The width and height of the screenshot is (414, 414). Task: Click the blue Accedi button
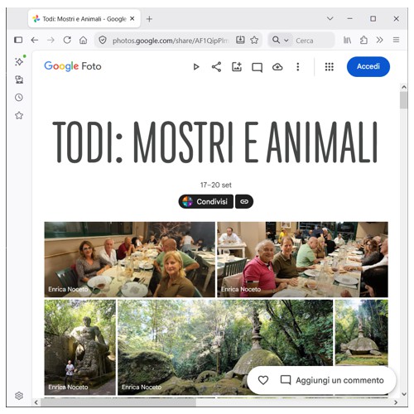(x=368, y=66)
